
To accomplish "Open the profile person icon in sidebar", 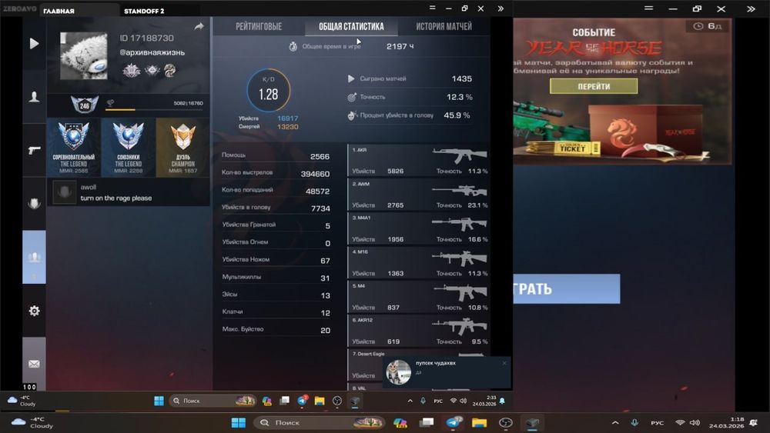I will [x=34, y=97].
